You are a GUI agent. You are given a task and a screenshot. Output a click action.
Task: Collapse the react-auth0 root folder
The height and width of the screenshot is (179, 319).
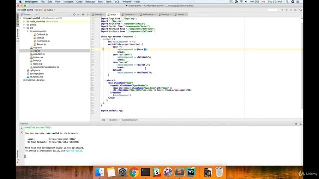click(x=21, y=18)
